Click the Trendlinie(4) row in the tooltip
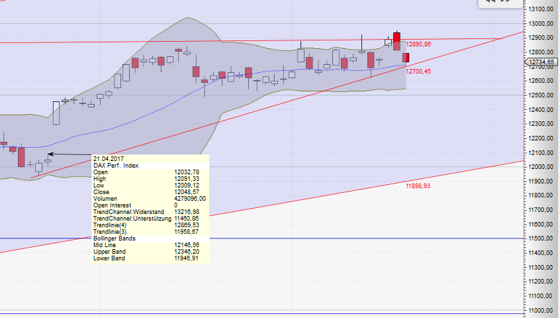 click(x=150, y=225)
